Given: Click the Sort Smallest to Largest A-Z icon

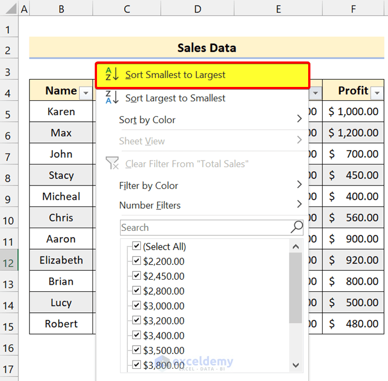Looking at the screenshot, I should [x=112, y=75].
